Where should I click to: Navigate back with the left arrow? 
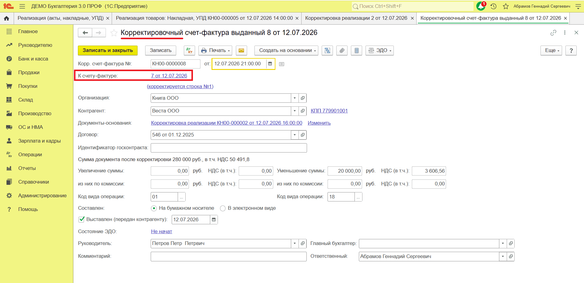coord(85,33)
